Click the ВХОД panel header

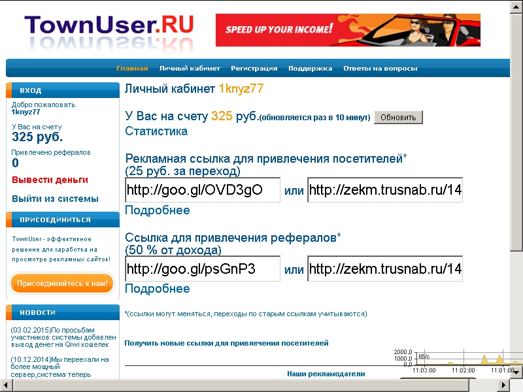coord(63,90)
